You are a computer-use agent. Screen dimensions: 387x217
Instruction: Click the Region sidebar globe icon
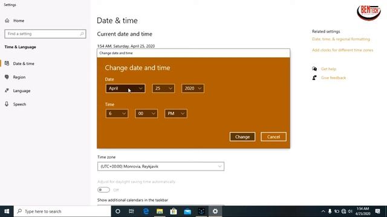pyautogui.click(x=7, y=77)
